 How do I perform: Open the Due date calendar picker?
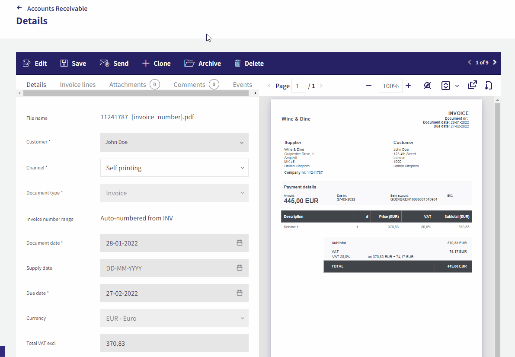coord(240,293)
